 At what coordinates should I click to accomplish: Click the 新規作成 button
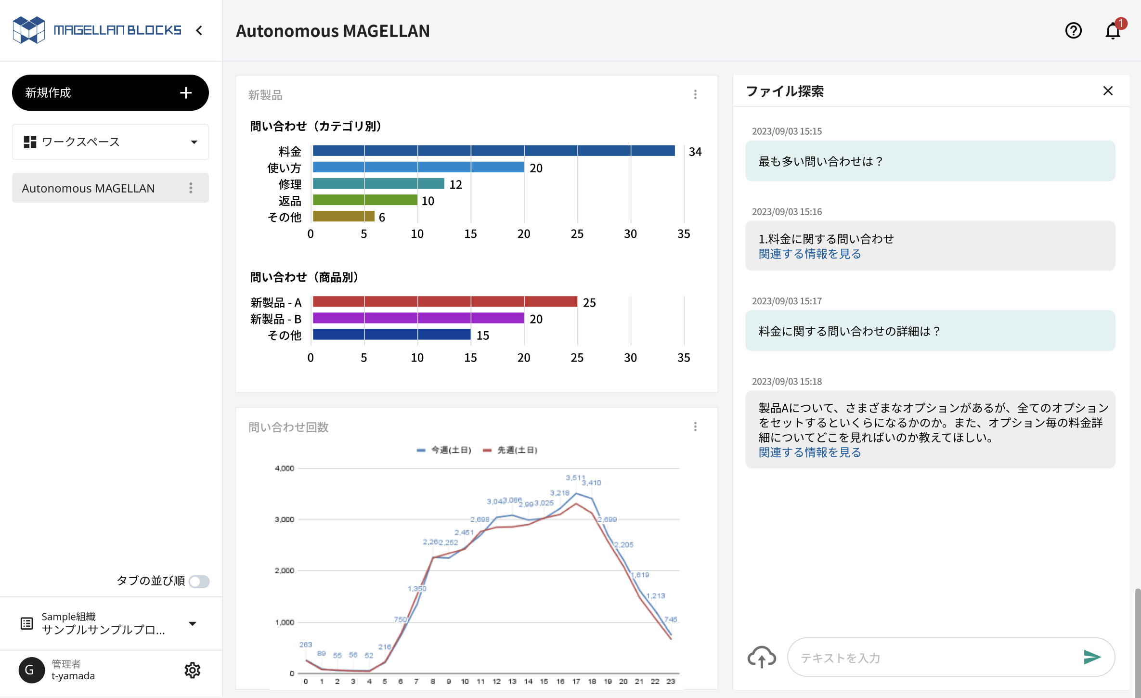click(110, 93)
